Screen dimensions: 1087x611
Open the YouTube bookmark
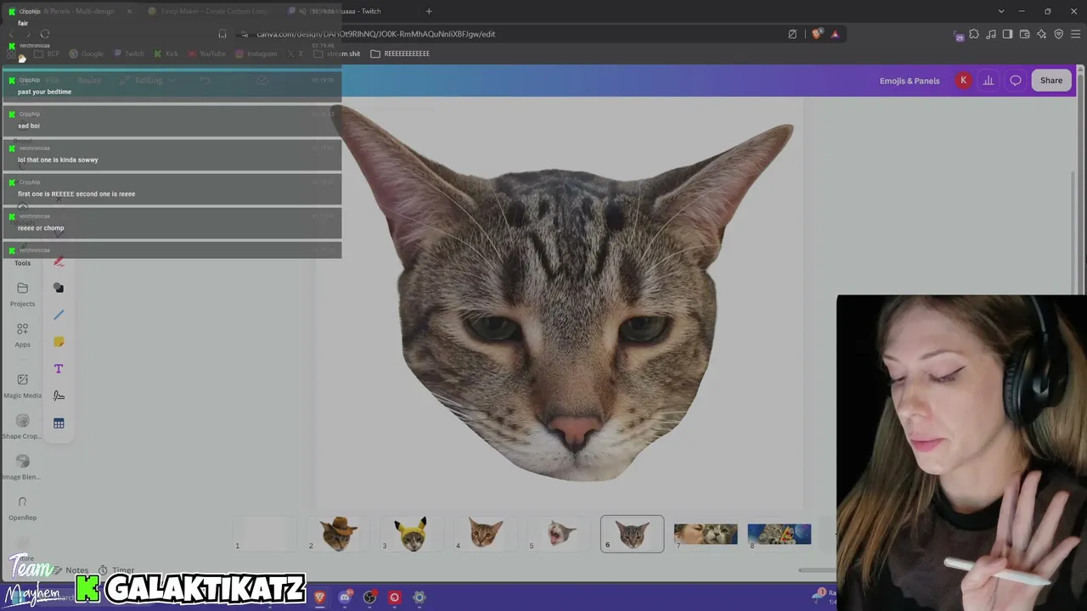click(207, 53)
